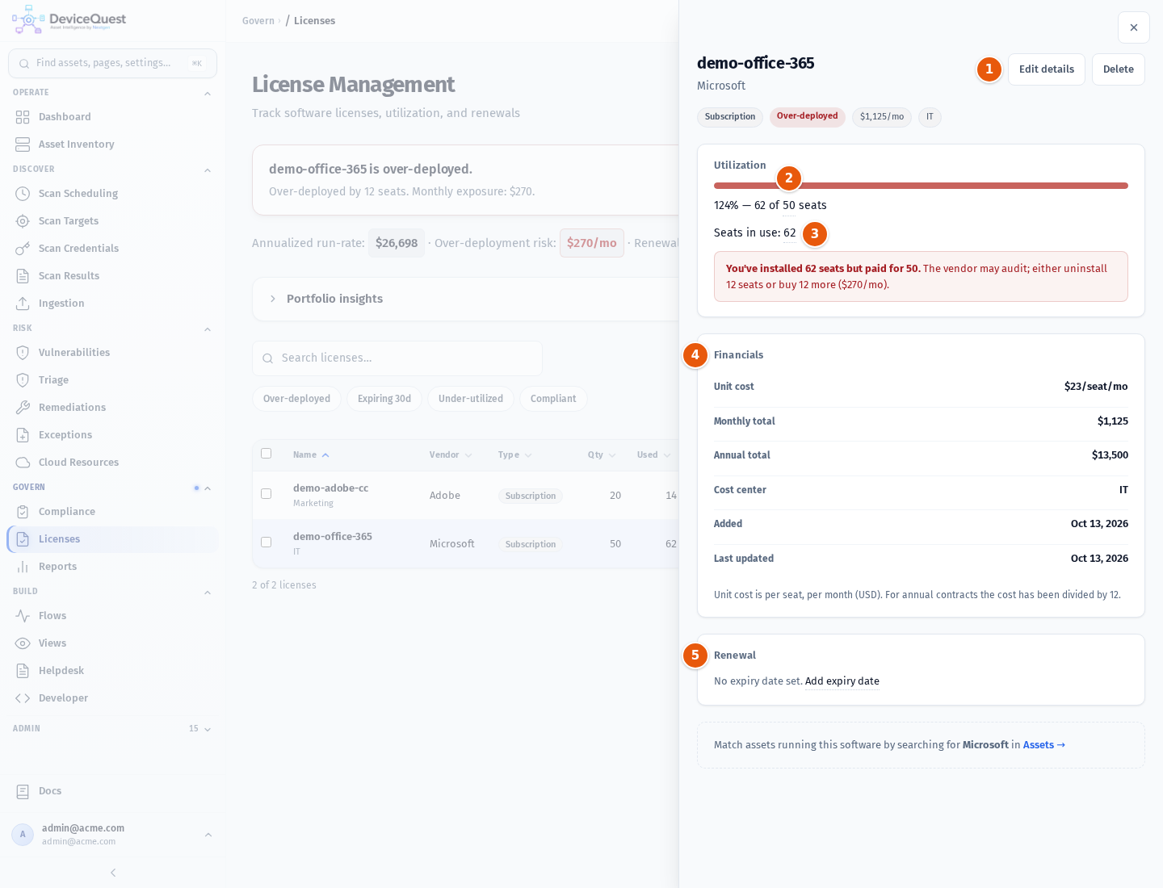Open Compliance clipboard icon
Viewport: 1163px width, 888px height.
23,512
